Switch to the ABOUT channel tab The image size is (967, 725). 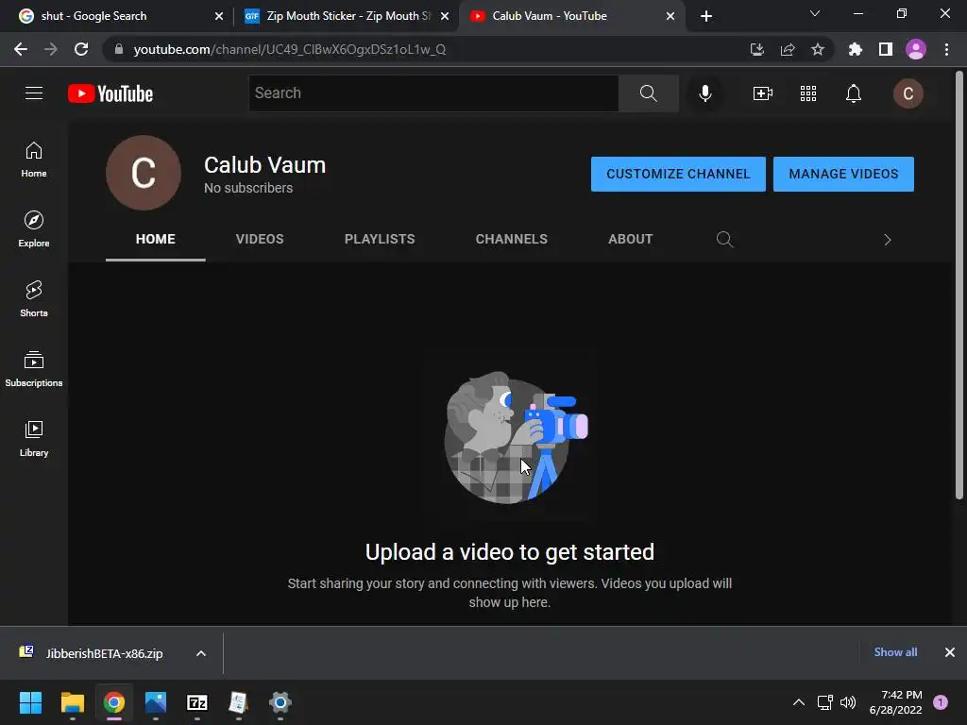[x=630, y=239]
